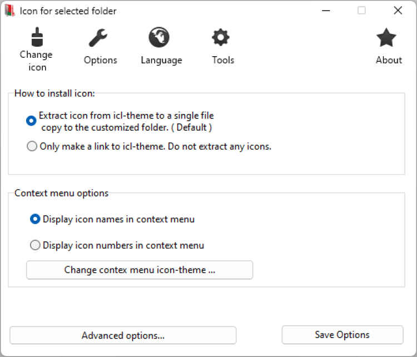Click the 'Tools' text label

click(x=223, y=60)
